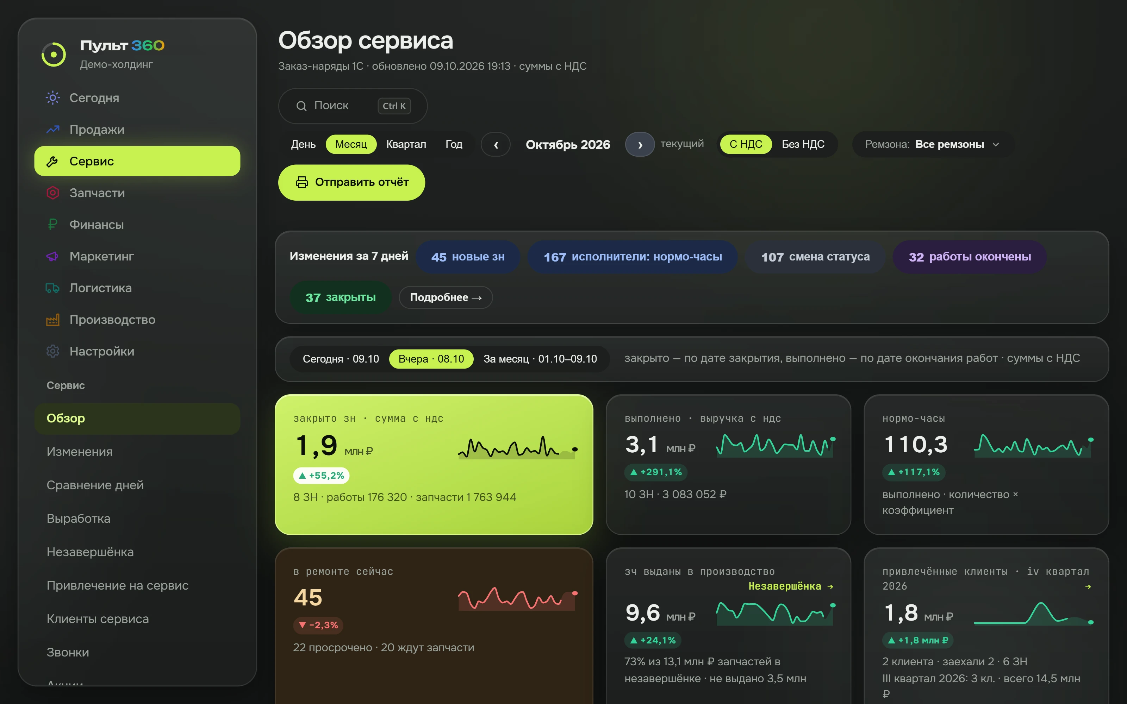
Task: Expand the Ремзона Все ремзоны dropdown
Action: coord(933,144)
